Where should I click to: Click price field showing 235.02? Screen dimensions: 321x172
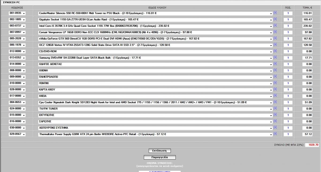[307, 26]
